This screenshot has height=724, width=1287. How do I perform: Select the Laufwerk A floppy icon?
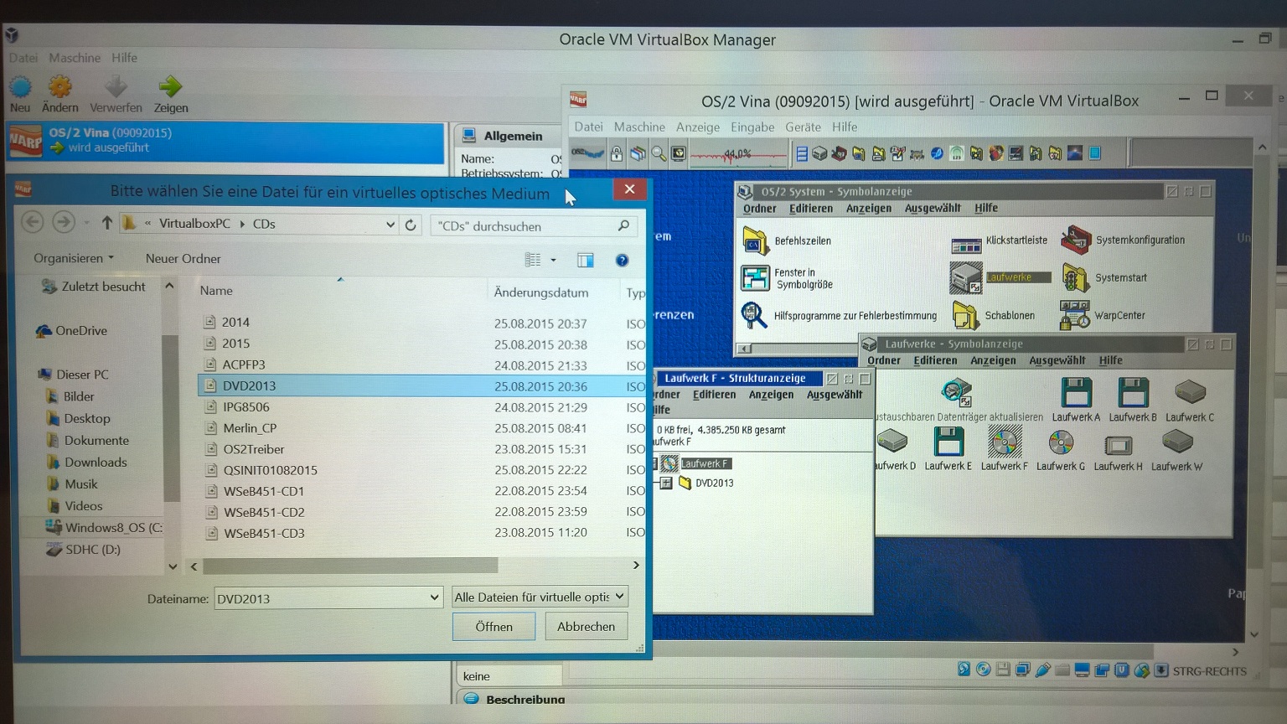(1076, 392)
